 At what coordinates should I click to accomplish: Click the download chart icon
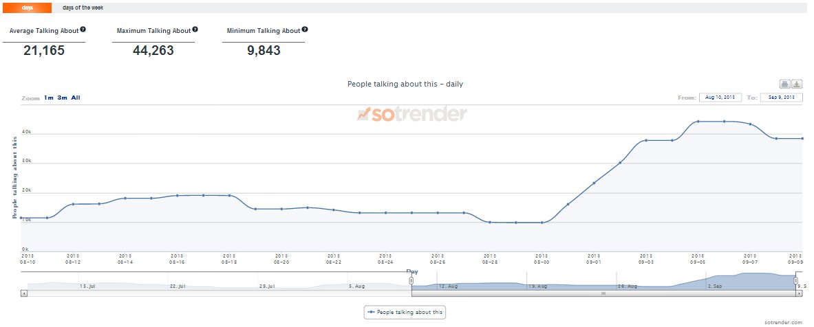pyautogui.click(x=797, y=84)
